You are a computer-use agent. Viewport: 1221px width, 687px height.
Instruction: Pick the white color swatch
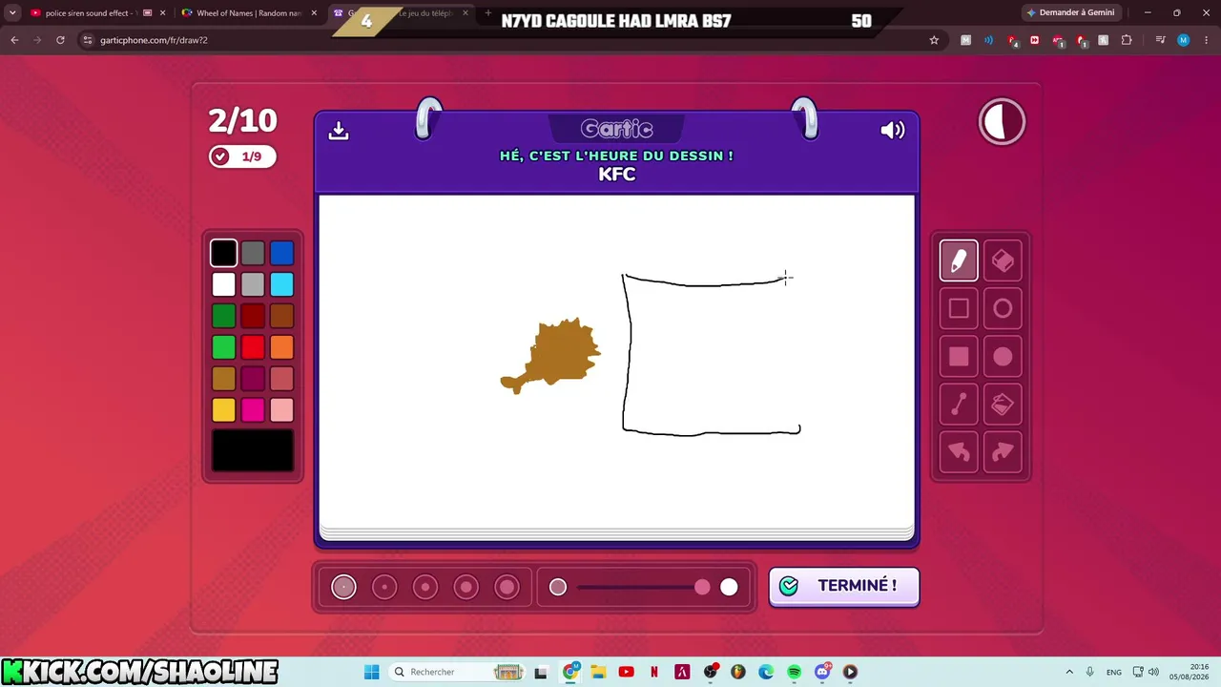tap(223, 284)
